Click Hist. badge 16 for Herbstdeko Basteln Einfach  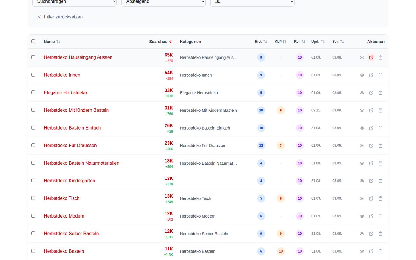[x=261, y=128]
